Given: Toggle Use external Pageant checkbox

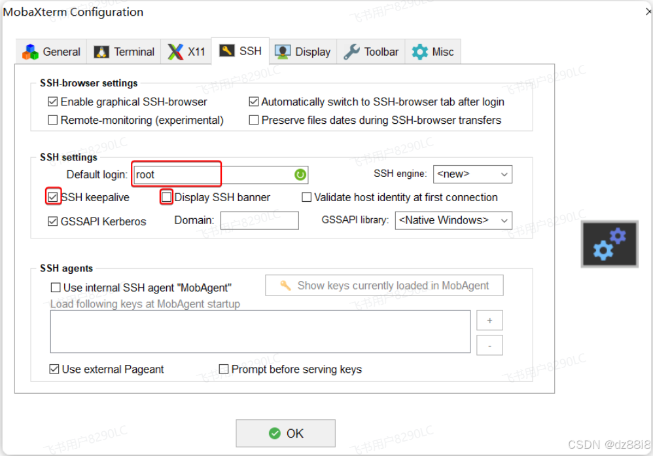Looking at the screenshot, I should tap(54, 369).
